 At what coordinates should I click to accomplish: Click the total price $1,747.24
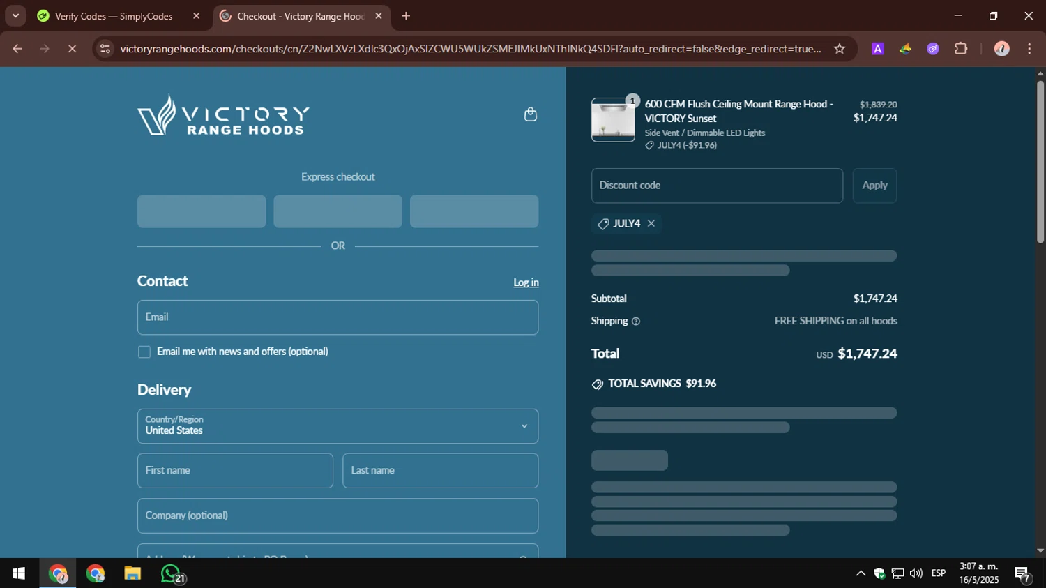coord(867,354)
